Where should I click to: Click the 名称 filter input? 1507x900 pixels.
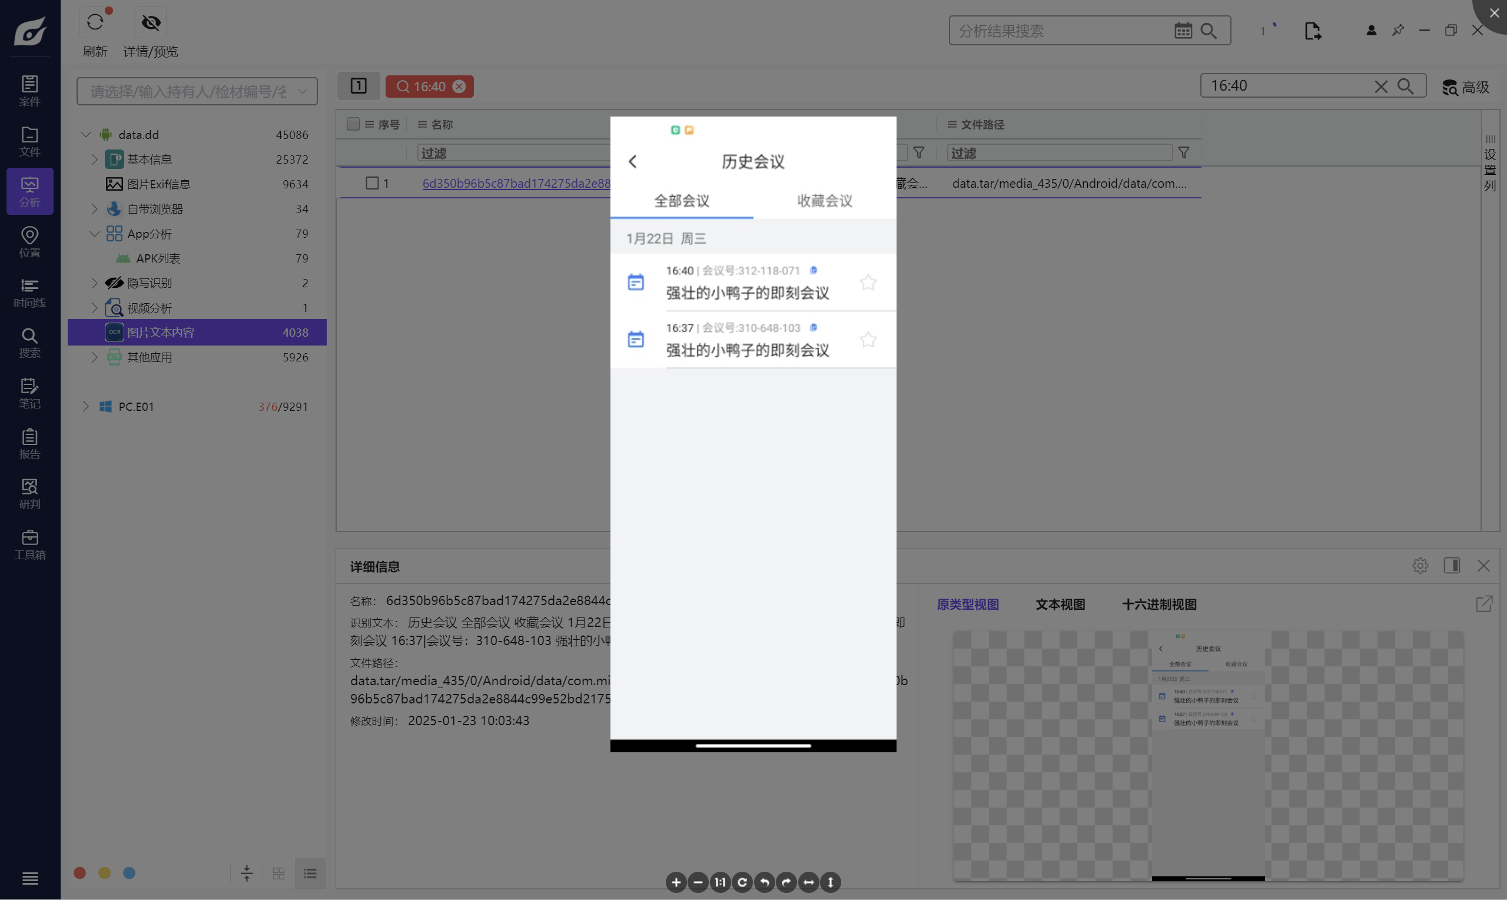click(x=514, y=153)
